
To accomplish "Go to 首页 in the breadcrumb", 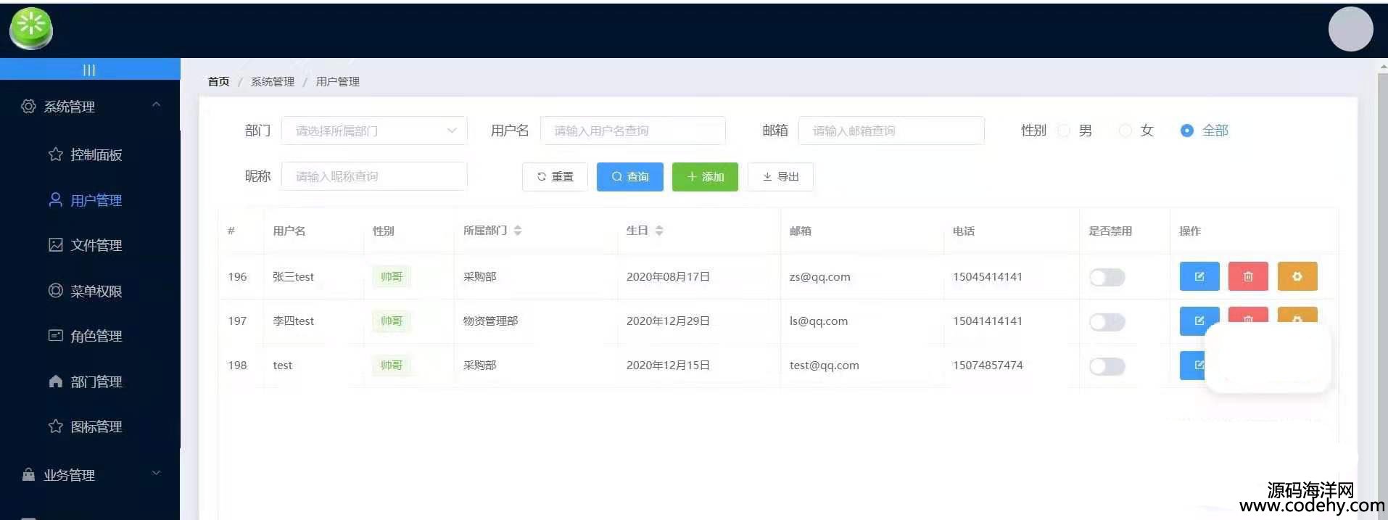I will (218, 81).
